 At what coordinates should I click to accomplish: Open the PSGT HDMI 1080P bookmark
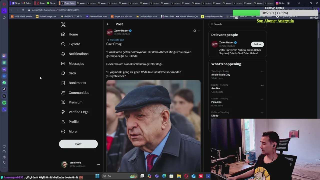point(22,16)
